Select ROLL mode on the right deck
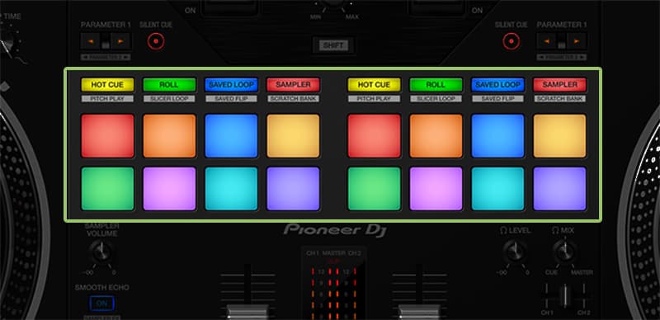 tap(436, 85)
